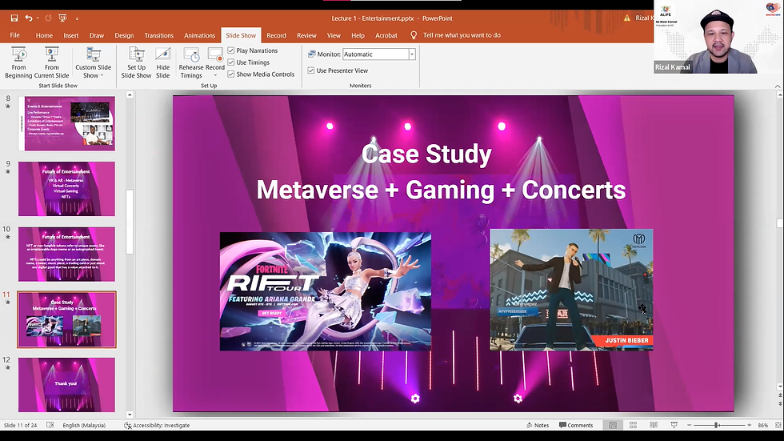This screenshot has width=784, height=441.
Task: Click the slide panel scrollbar thumb
Action: click(x=130, y=222)
